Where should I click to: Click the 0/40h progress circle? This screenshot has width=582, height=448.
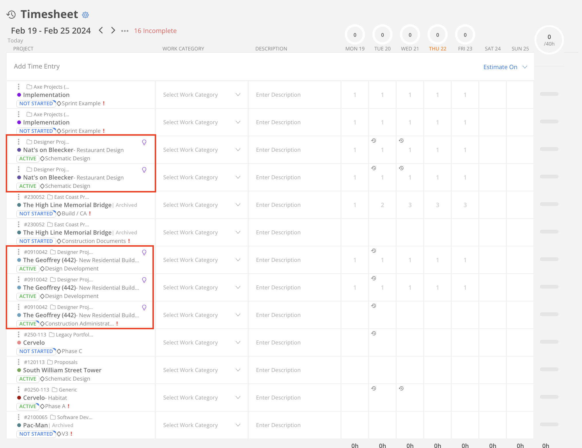[x=549, y=40]
